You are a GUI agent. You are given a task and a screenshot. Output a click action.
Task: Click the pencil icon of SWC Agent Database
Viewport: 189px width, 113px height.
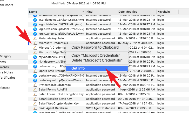pyautogui.click(x=35, y=108)
